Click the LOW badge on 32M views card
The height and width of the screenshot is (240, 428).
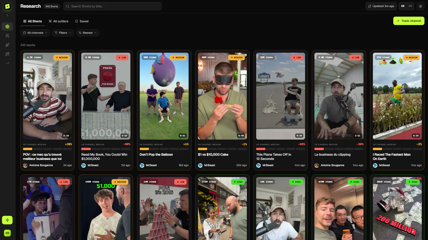[297, 57]
